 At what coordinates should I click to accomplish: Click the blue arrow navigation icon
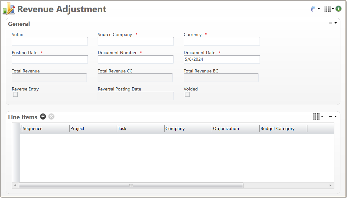(x=313, y=9)
